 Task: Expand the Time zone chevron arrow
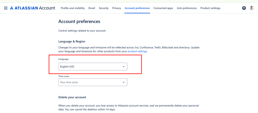pos(124,82)
